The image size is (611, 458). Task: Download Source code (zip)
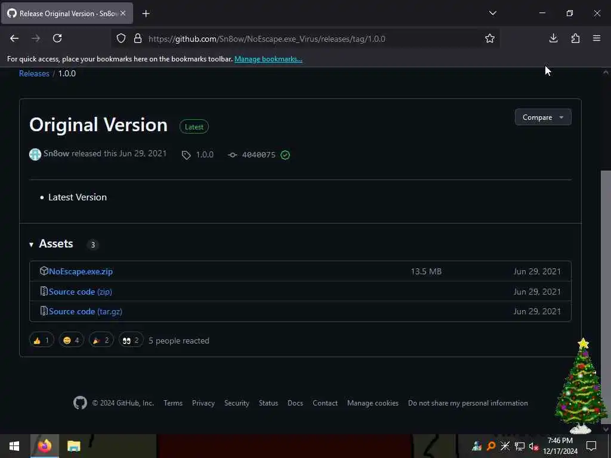pos(81,292)
